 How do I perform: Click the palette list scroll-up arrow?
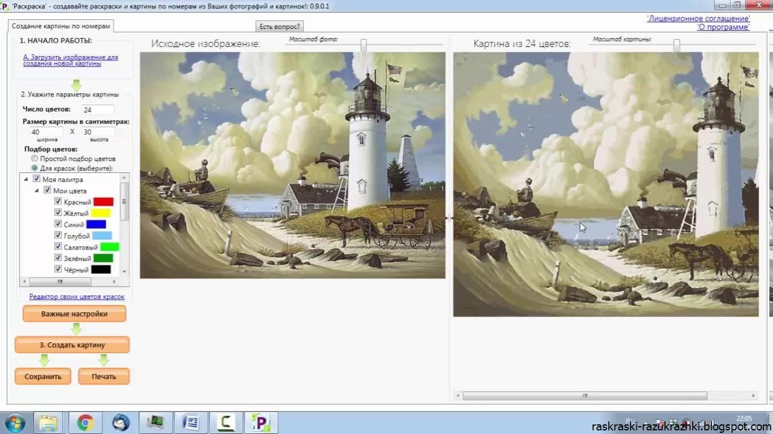124,178
